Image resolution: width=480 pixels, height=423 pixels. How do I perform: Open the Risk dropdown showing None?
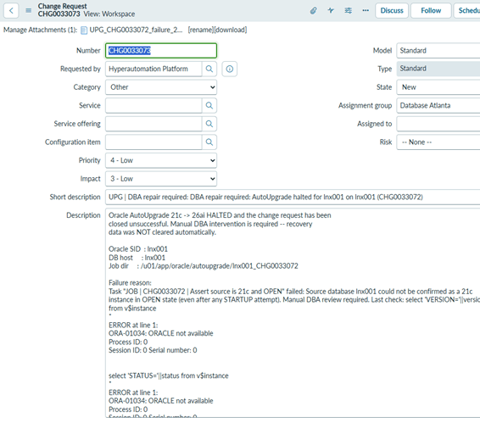438,142
